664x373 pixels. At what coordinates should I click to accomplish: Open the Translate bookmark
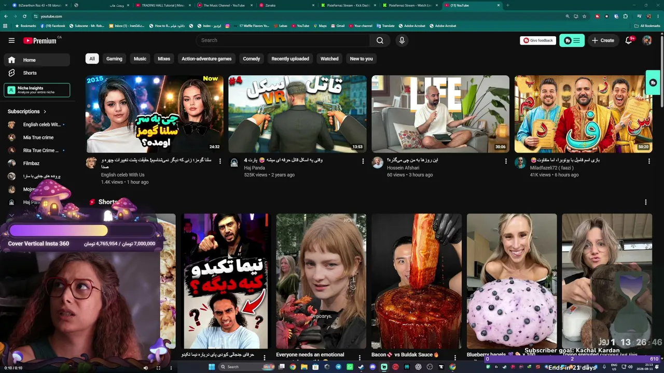385,25
